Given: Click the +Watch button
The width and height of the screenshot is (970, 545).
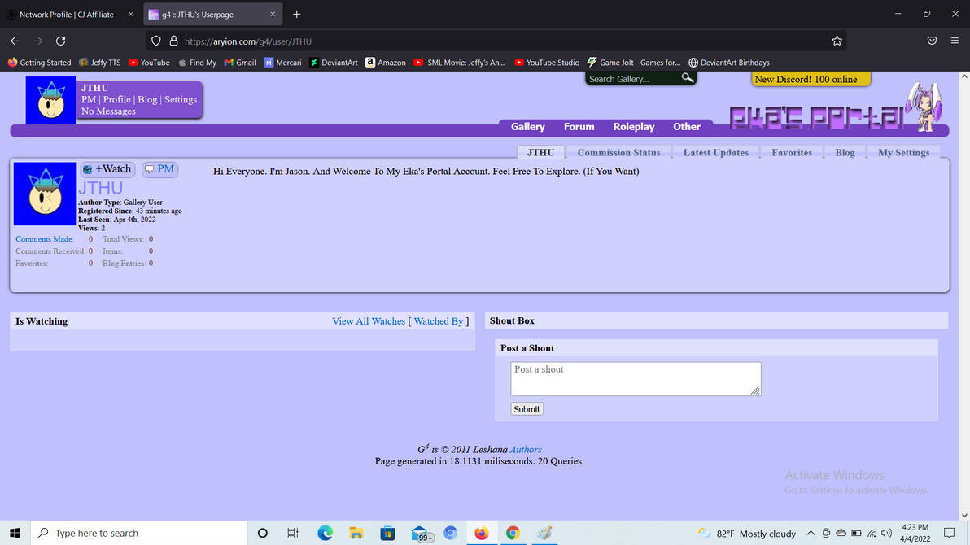Looking at the screenshot, I should (107, 169).
